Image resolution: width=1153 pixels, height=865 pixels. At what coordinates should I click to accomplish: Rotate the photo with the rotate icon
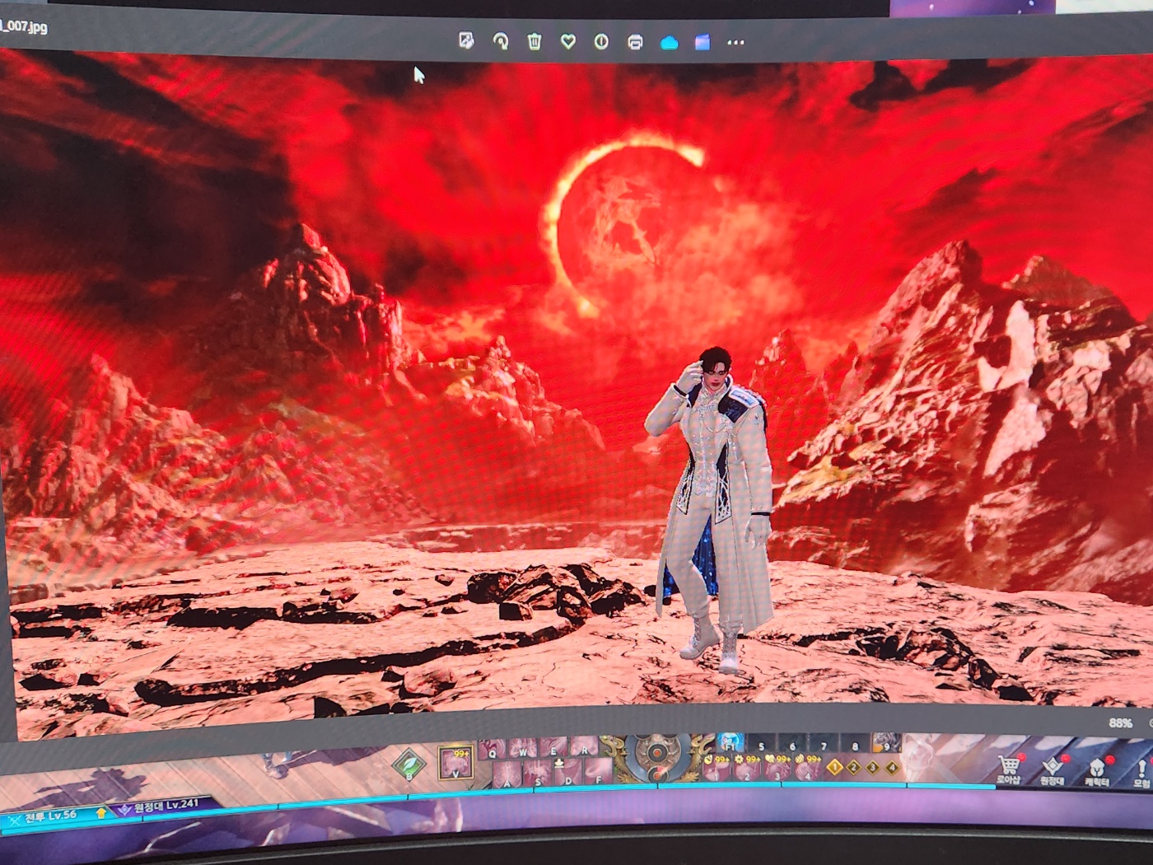[500, 40]
